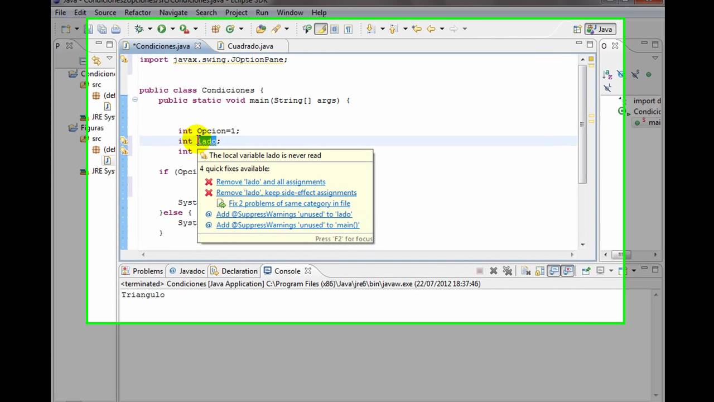Open the Refactor menu
The image size is (714, 402).
[x=138, y=12]
